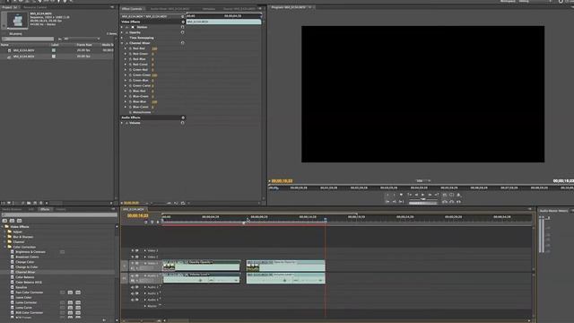Image resolution: width=574 pixels, height=323 pixels.
Task: Expand Time Remapping in Effect Controls
Action: coord(122,38)
